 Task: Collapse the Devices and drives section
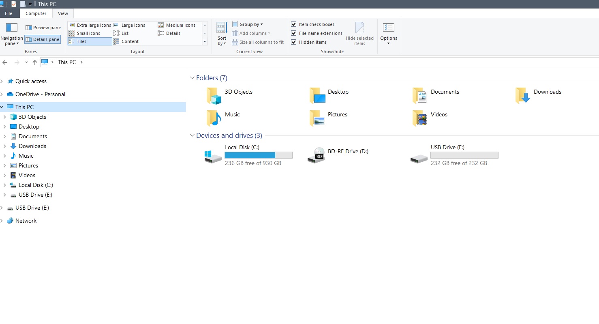(192, 135)
